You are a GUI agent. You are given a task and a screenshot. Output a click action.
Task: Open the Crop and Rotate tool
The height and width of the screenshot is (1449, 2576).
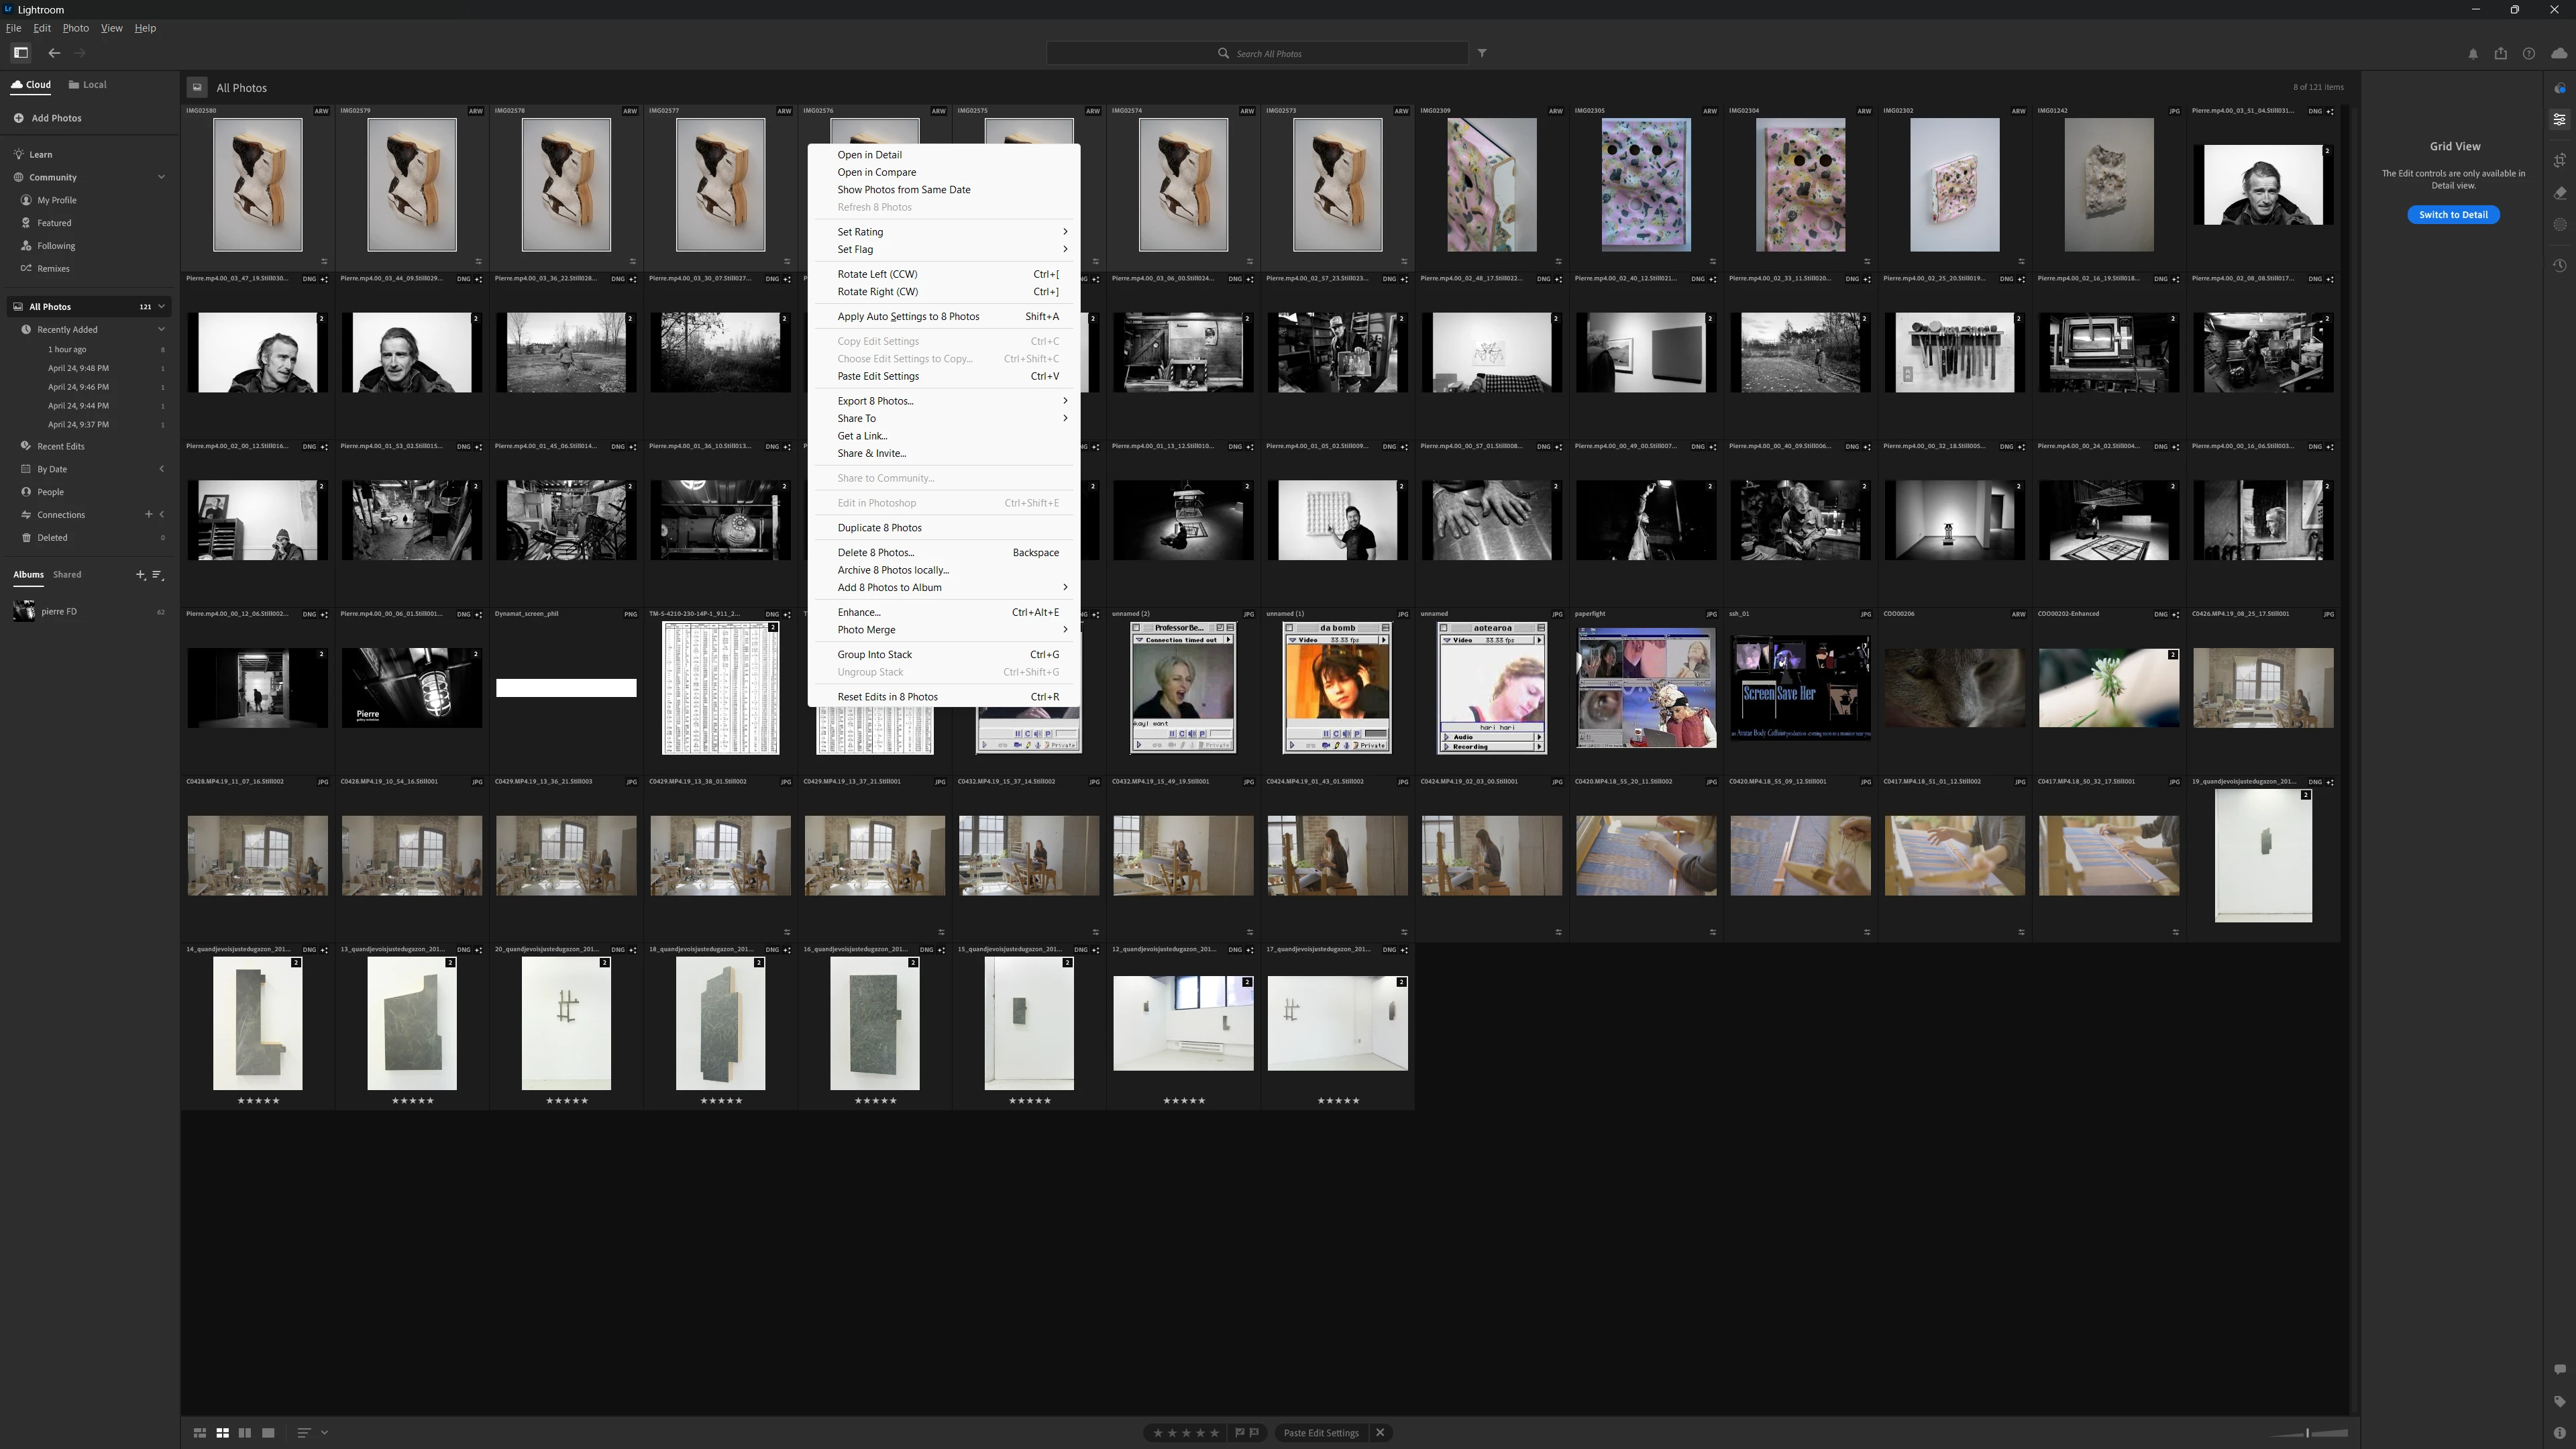[2559, 160]
